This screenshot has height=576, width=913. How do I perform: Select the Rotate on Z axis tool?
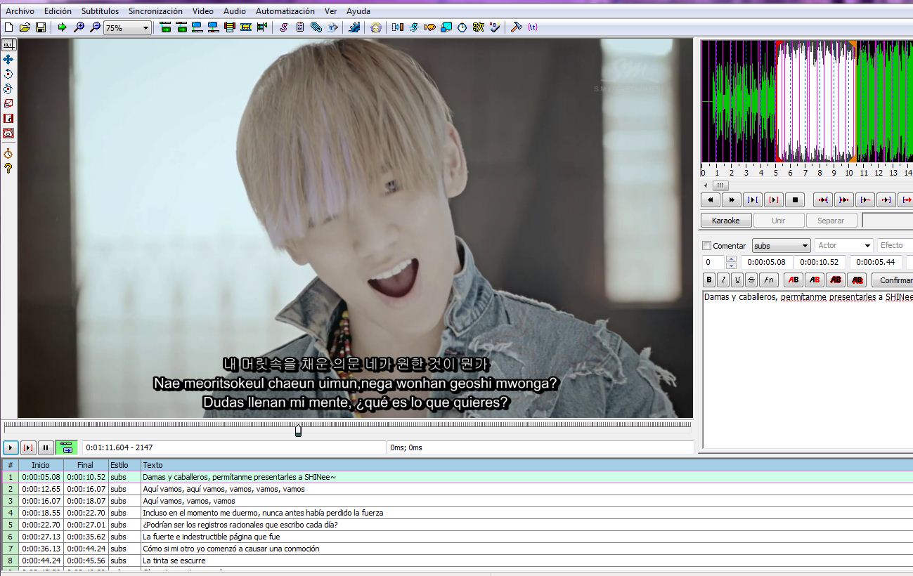pyautogui.click(x=8, y=74)
